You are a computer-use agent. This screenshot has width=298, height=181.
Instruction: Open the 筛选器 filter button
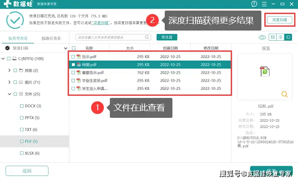167,37
